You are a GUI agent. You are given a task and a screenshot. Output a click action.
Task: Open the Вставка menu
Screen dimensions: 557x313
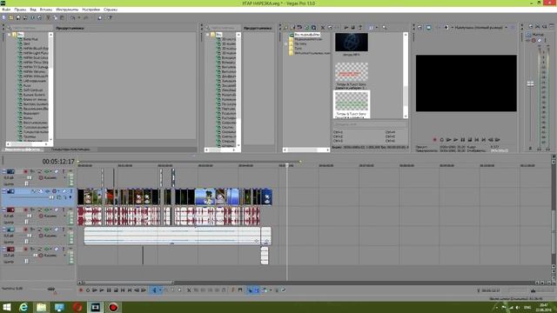(x=46, y=10)
